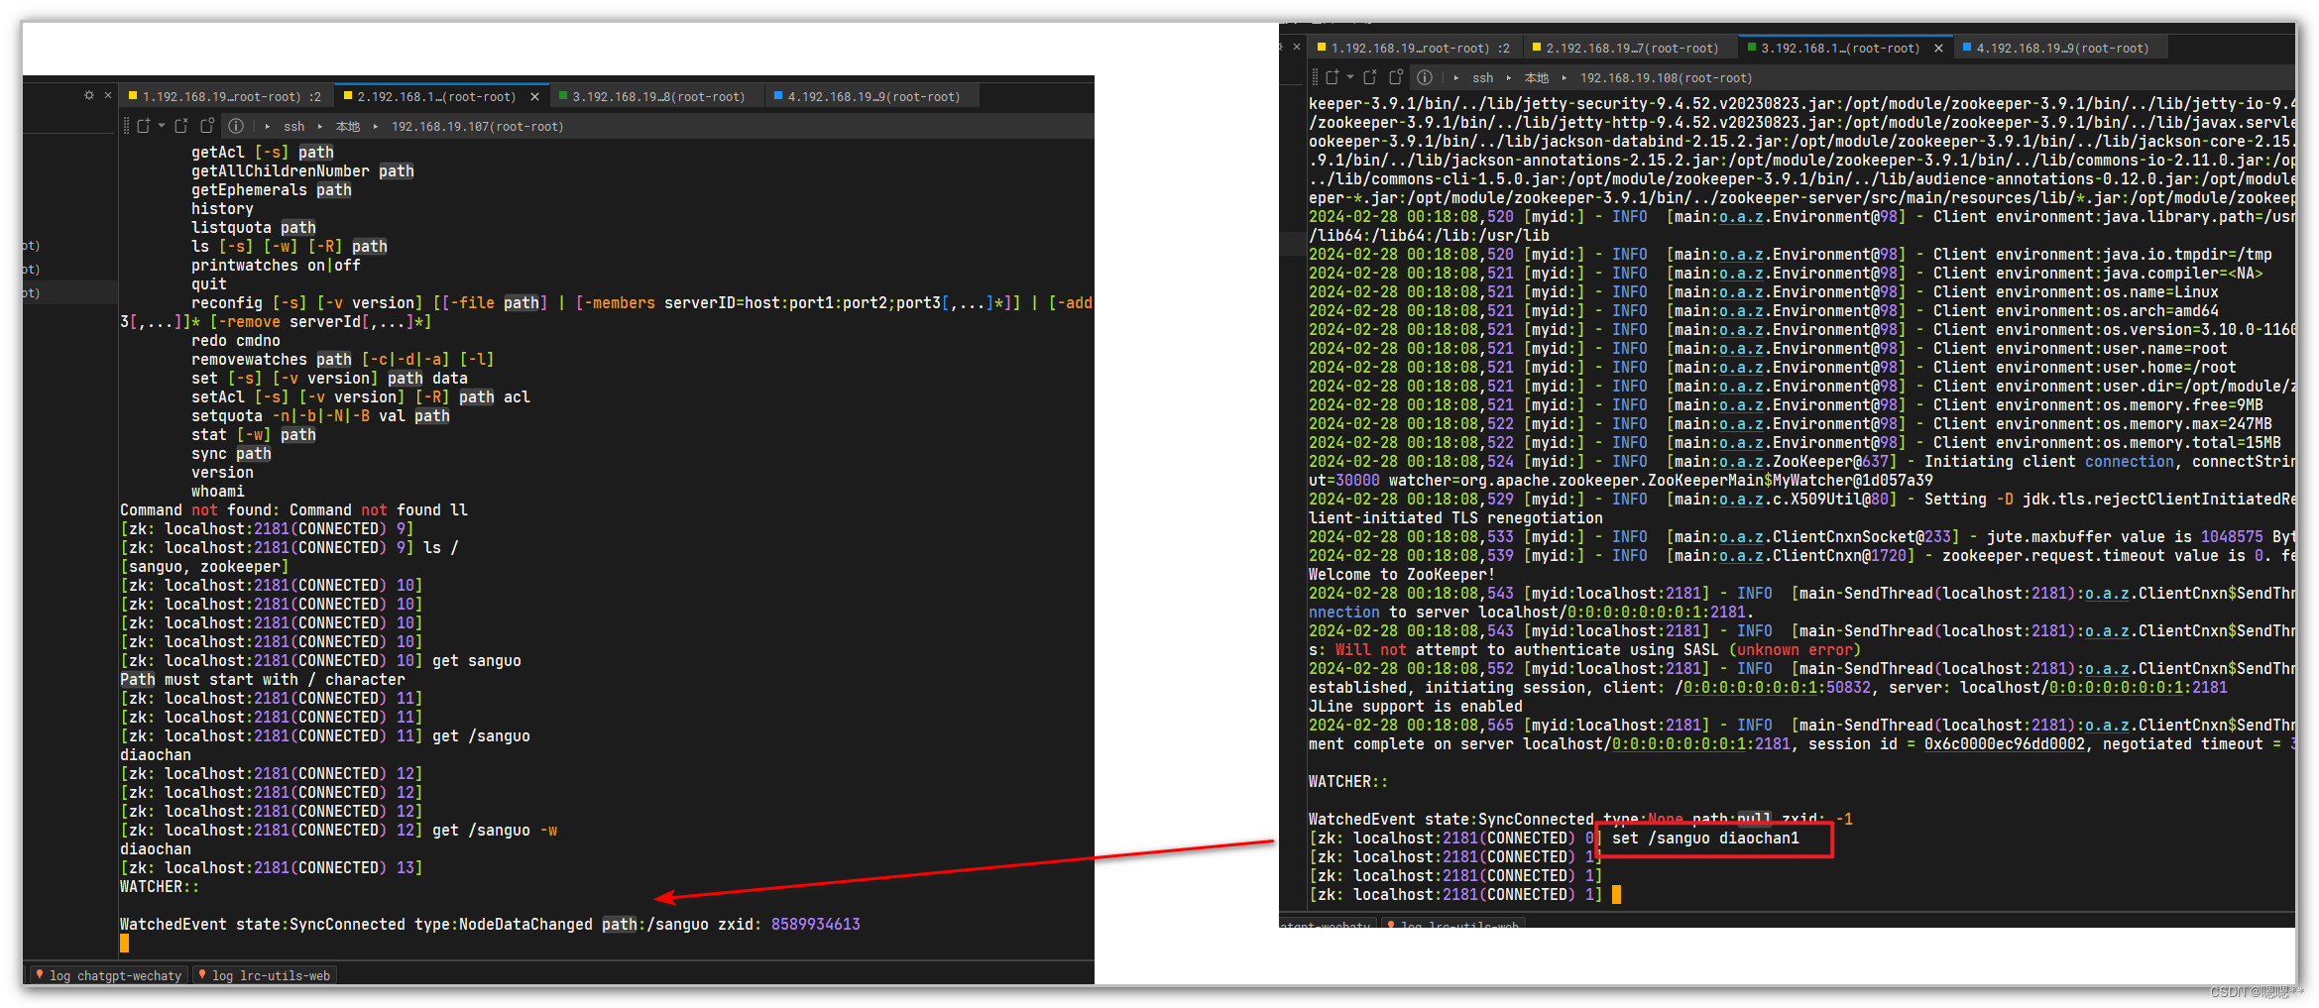This screenshot has width=2319, height=1008.
Task: Click the terminal cursor block in left window
Action: click(x=125, y=943)
